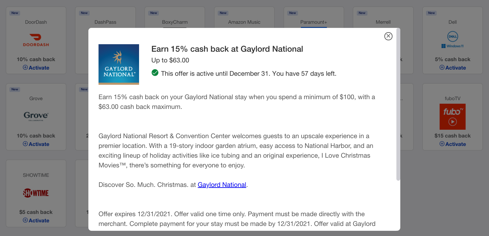Activate the SHOWTIME $5 cash back offer
Viewport: 489px width, 236px height.
pos(36,220)
